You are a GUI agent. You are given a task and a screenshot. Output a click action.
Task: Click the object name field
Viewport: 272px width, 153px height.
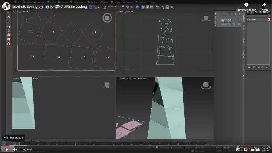pyautogui.click(x=257, y=16)
